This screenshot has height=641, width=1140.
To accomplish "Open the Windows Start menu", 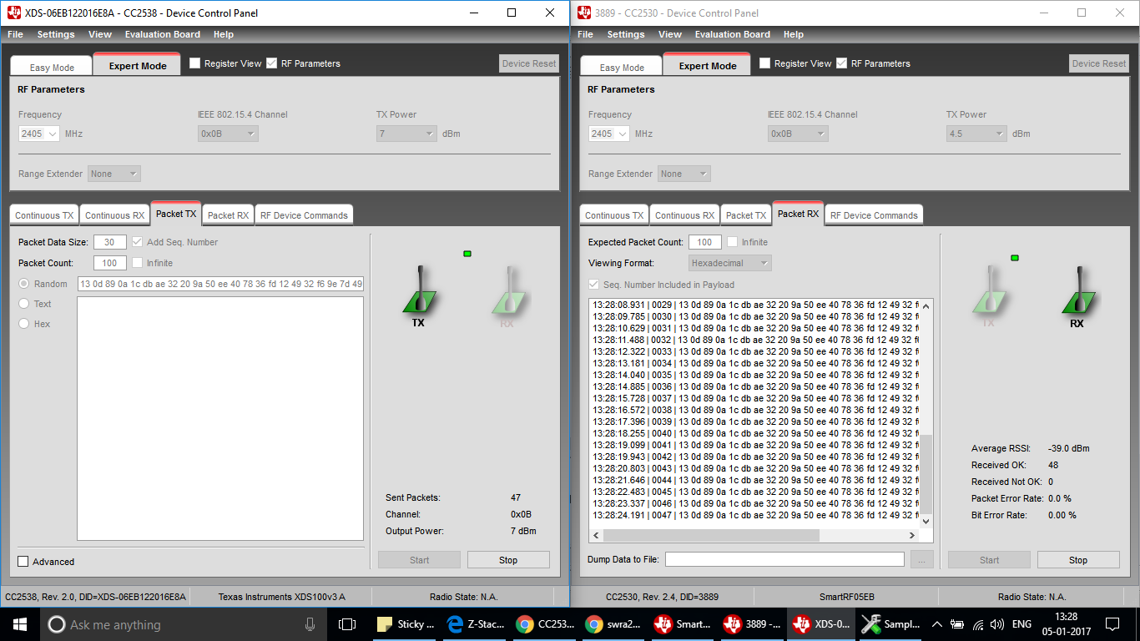I will [x=19, y=624].
